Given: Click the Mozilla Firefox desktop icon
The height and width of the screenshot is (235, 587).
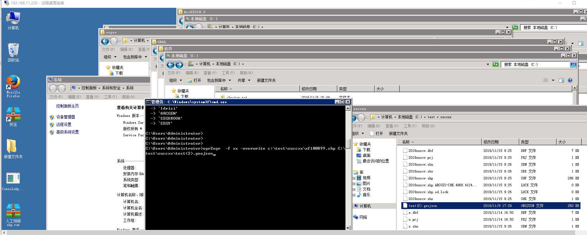Looking at the screenshot, I should 13,86.
